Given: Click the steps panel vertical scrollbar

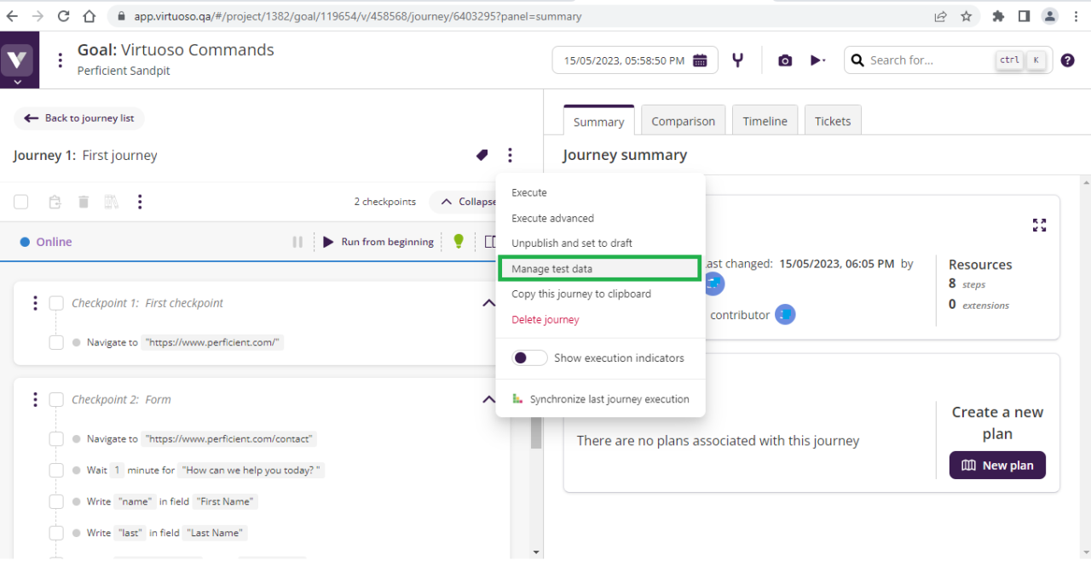Looking at the screenshot, I should pyautogui.click(x=536, y=436).
